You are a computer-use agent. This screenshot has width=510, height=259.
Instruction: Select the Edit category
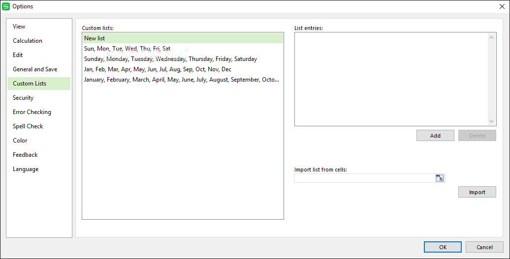[39, 55]
